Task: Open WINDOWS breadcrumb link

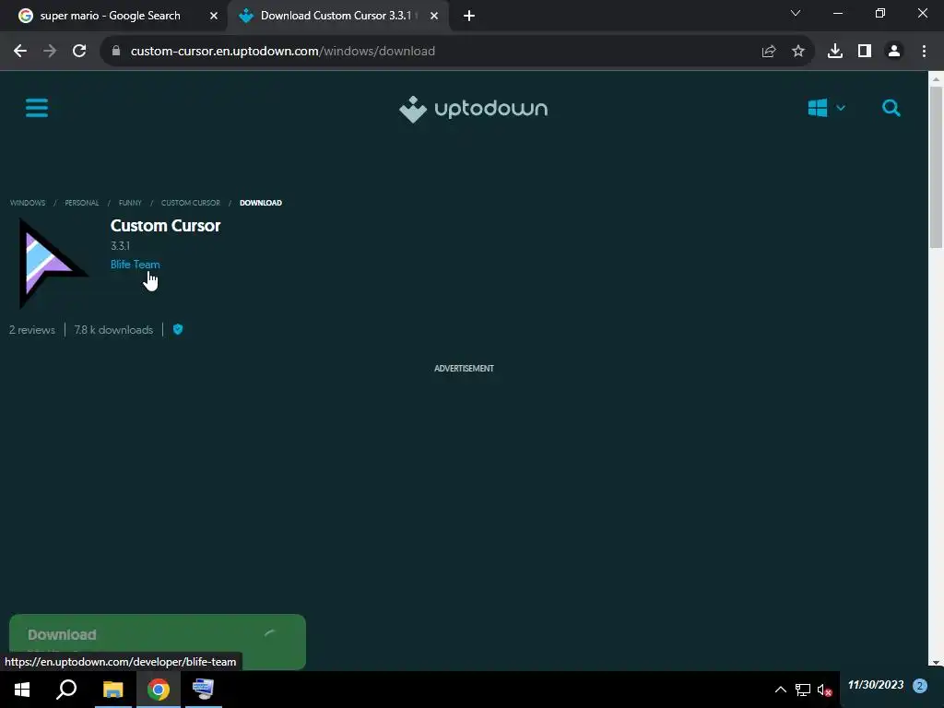Action: click(28, 203)
